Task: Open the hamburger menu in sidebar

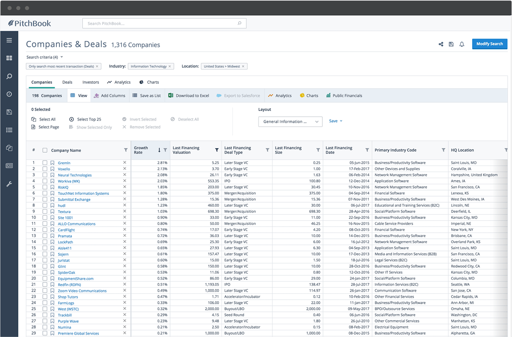Action: tap(9, 40)
